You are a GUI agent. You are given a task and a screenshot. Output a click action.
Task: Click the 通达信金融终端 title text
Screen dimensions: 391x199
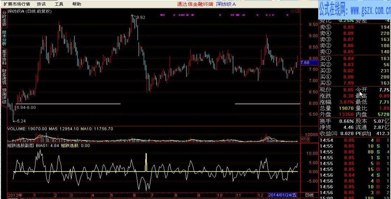(x=195, y=4)
